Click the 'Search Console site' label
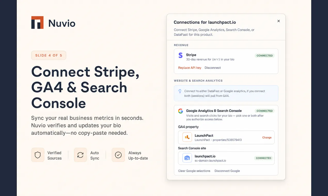This screenshot has width=328, height=196. pos(192,148)
